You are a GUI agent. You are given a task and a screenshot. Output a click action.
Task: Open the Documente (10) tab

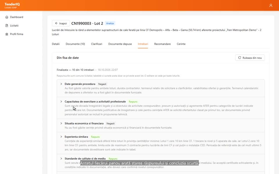point(75,44)
